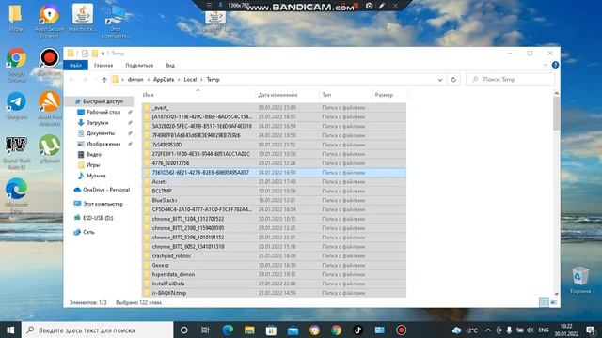Click the taskbar search box
The height and width of the screenshot is (338, 602).
click(98, 330)
